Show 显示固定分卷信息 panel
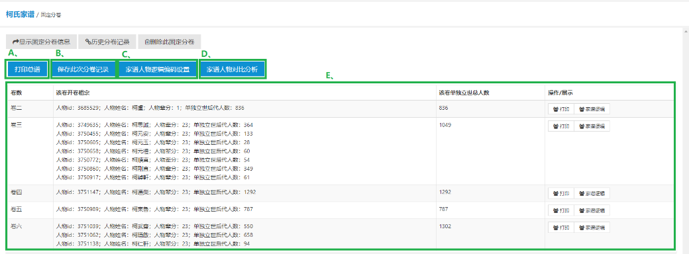This screenshot has height=254, width=689. pos(41,42)
